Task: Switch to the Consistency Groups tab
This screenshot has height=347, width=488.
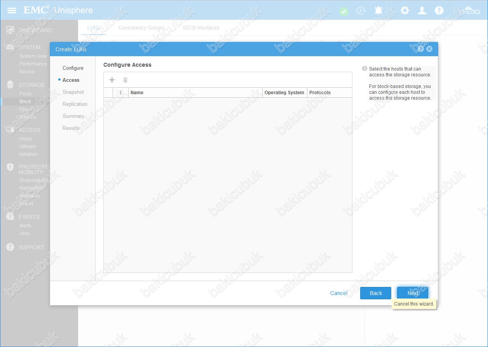Action: 141,28
